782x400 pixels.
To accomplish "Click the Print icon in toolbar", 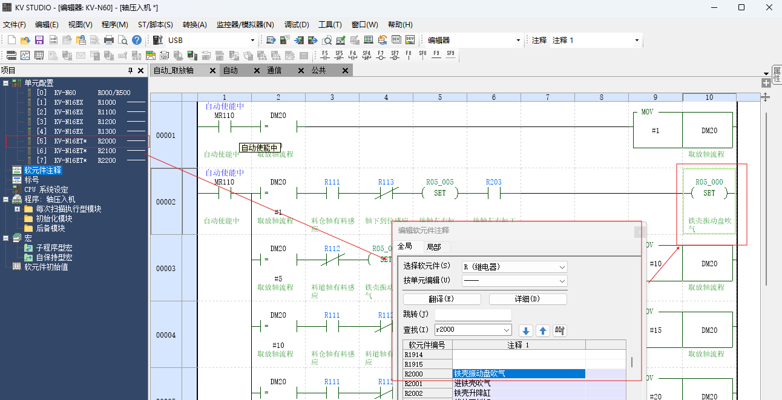I will click(109, 41).
